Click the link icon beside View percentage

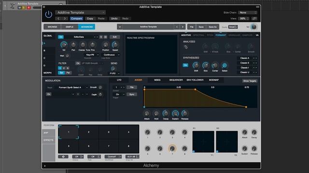pos(254,18)
